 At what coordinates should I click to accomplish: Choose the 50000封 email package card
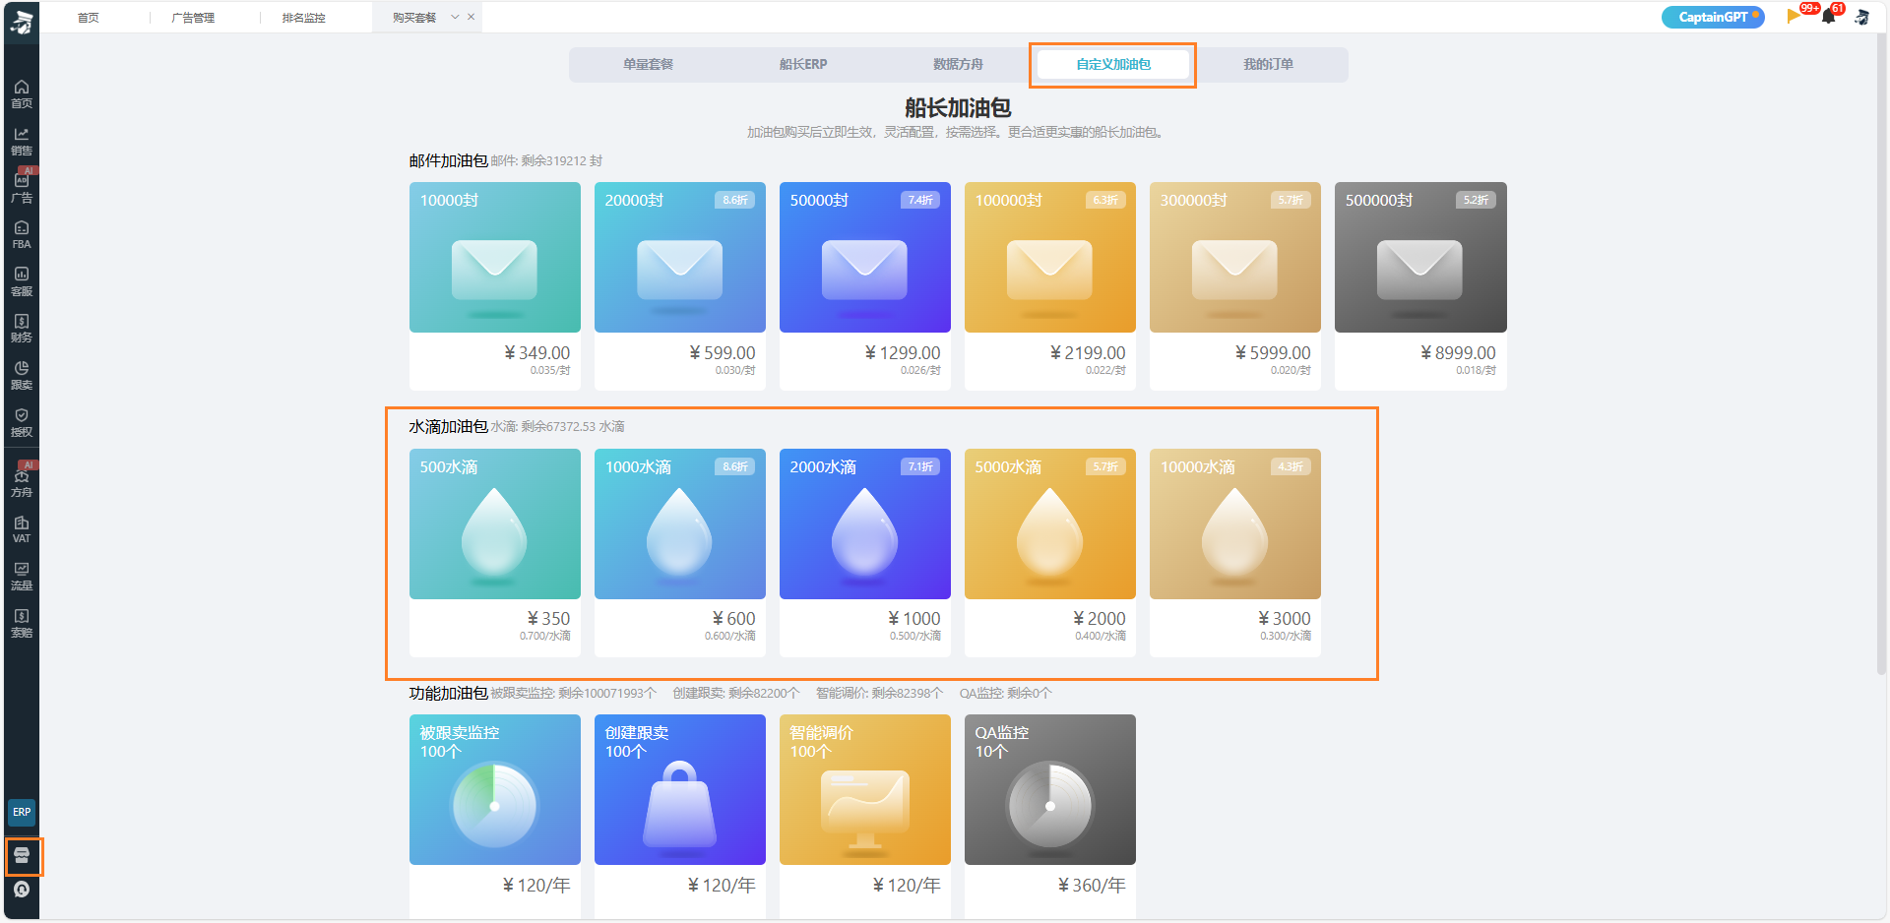point(865,285)
